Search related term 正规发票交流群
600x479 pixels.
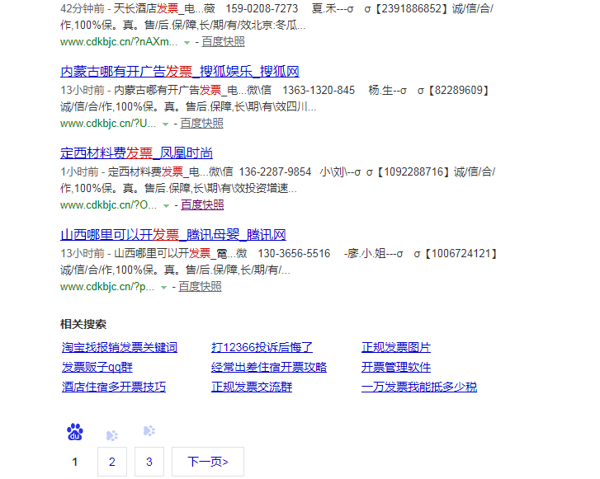[252, 387]
